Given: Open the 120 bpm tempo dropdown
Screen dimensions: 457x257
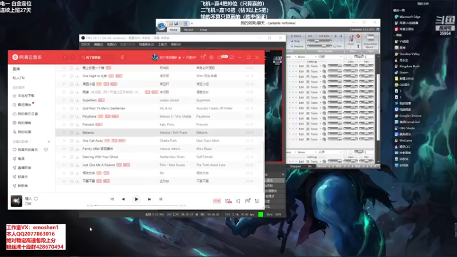Looking at the screenshot, I should click(x=325, y=36).
